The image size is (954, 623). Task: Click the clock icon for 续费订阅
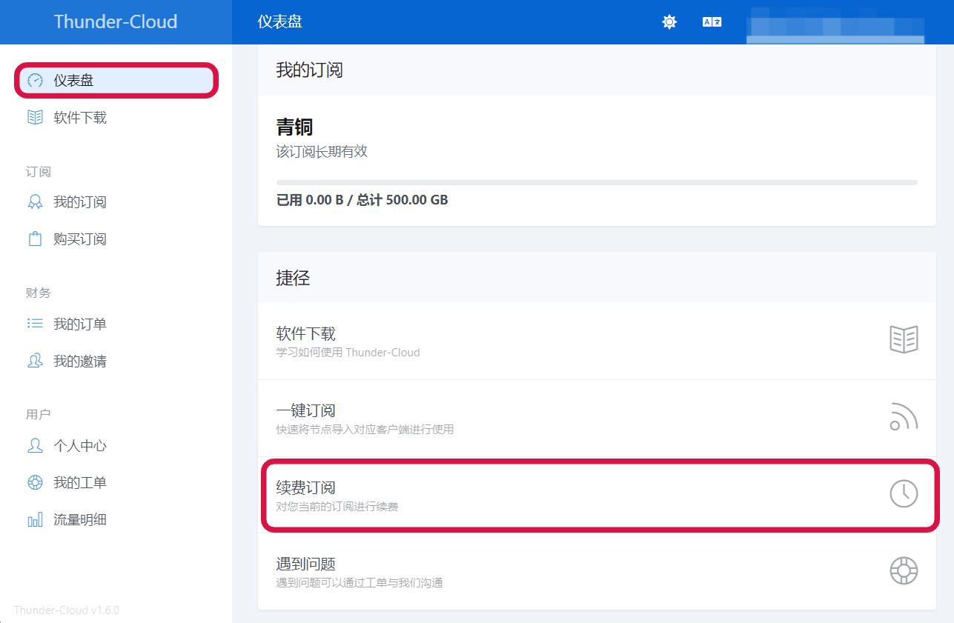904,493
